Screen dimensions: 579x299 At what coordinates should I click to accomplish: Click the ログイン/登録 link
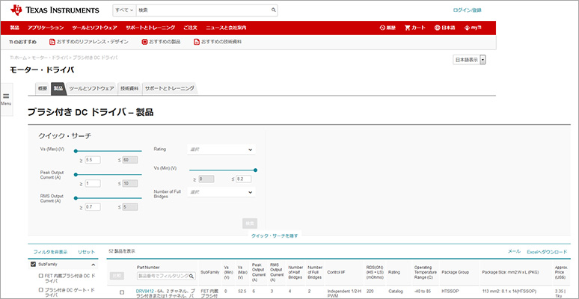(x=467, y=10)
